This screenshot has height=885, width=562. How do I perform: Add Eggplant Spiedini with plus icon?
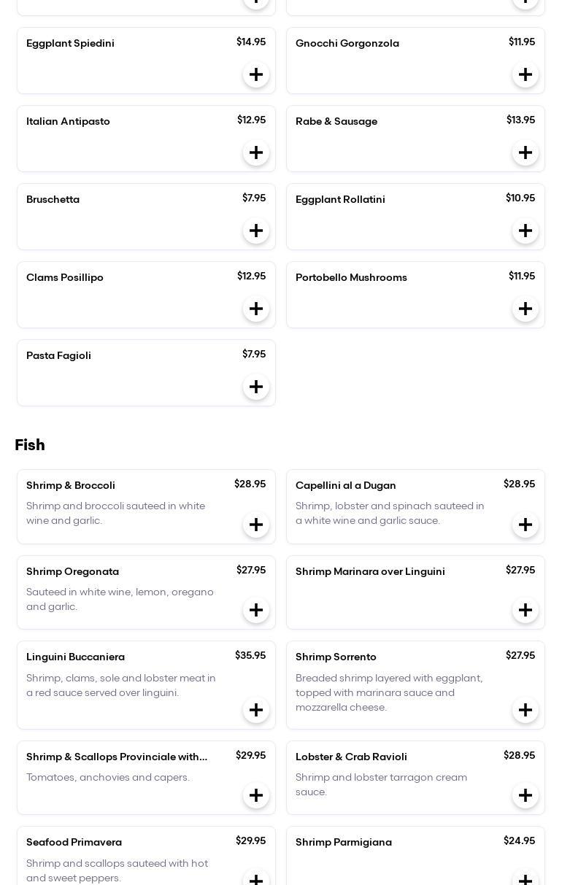tap(256, 74)
